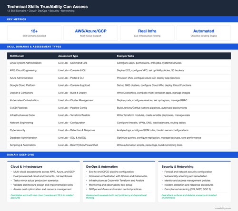Select the 'AWS Cloud Engineering' cell
The width and height of the screenshot is (238, 211).
point(23,70)
